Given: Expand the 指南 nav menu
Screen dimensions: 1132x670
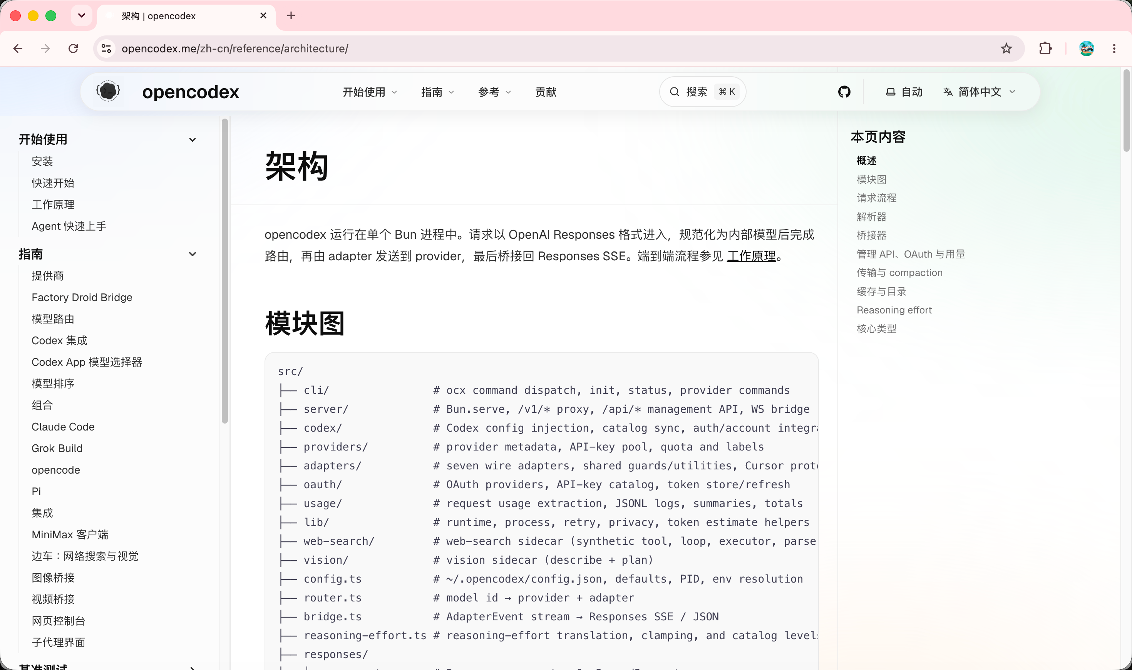Looking at the screenshot, I should (437, 92).
